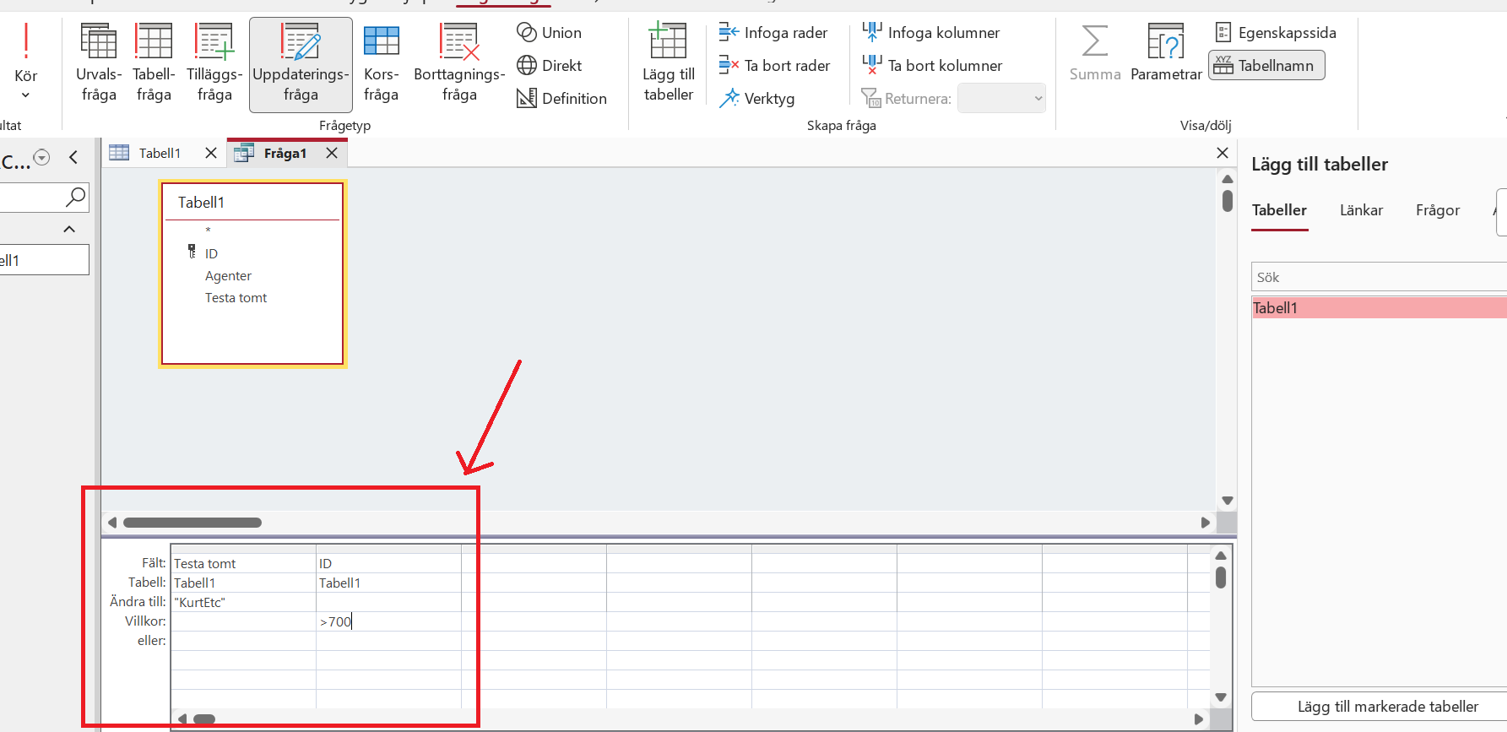Close the Fråga1 tab
The image size is (1507, 732).
click(332, 153)
